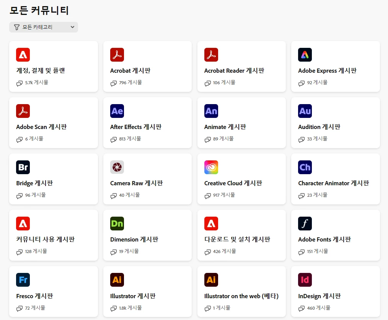Click the 128 게시물 post count
This screenshot has width=388, height=320.
[x=36, y=251]
